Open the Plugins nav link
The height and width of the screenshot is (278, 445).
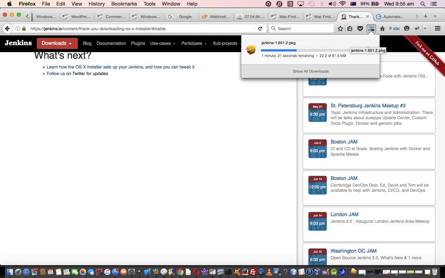click(138, 43)
